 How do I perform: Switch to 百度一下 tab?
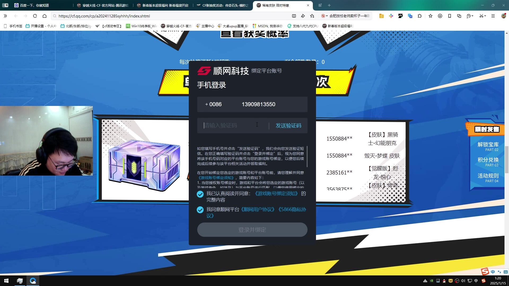(x=42, y=5)
